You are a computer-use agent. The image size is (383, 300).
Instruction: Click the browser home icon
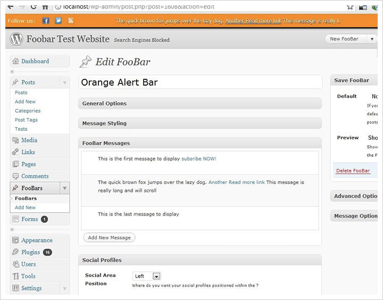45,7
